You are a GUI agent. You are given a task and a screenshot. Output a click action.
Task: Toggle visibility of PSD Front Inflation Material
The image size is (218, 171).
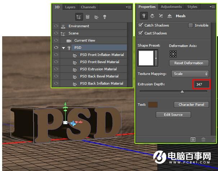(x=56, y=54)
